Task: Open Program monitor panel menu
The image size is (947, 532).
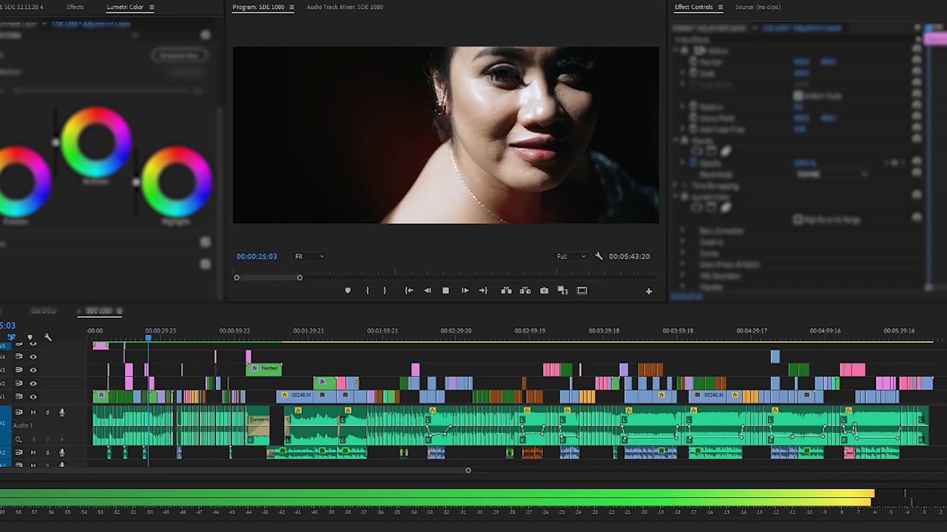Action: (x=291, y=7)
